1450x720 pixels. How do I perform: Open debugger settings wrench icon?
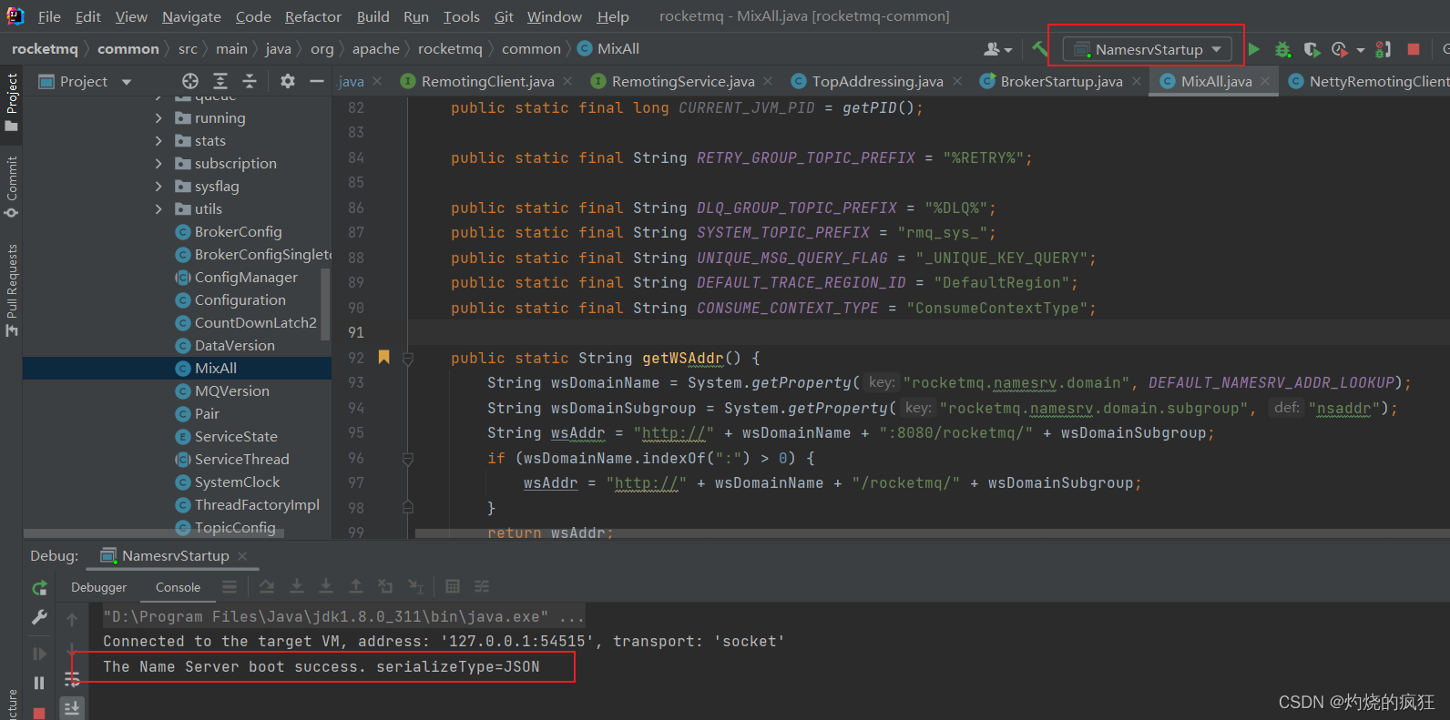click(39, 617)
